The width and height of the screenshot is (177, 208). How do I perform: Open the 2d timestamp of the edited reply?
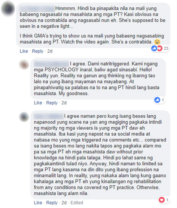click(64, 203)
